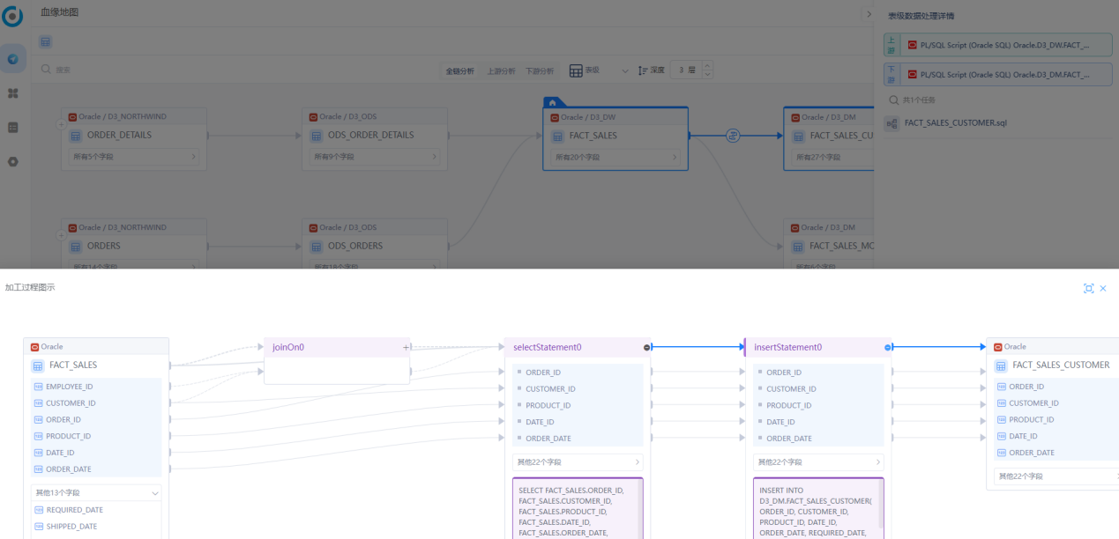Collapse the selectStatement0 node
The width and height of the screenshot is (1119, 539).
coord(647,347)
